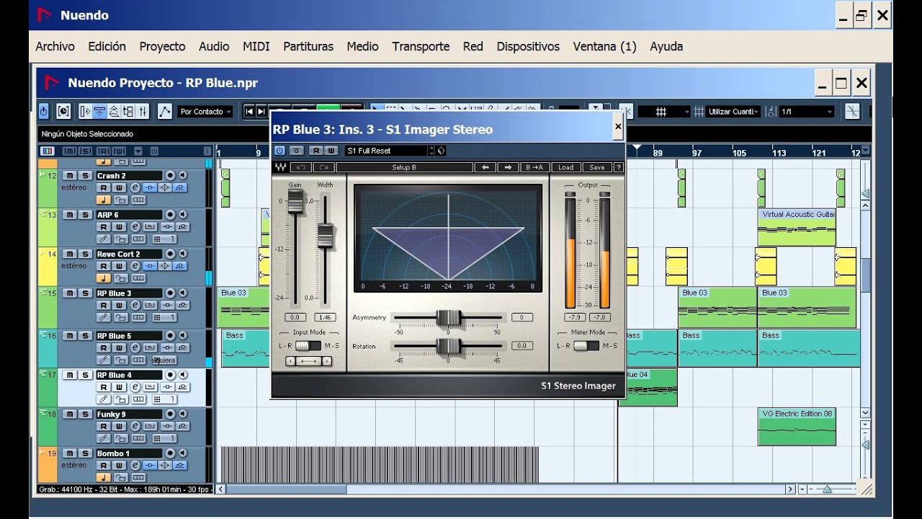The image size is (922, 519).
Task: Click the Asymmetry value field
Action: tap(522, 317)
